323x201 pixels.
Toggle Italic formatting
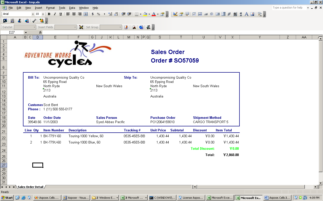coord(55,14)
